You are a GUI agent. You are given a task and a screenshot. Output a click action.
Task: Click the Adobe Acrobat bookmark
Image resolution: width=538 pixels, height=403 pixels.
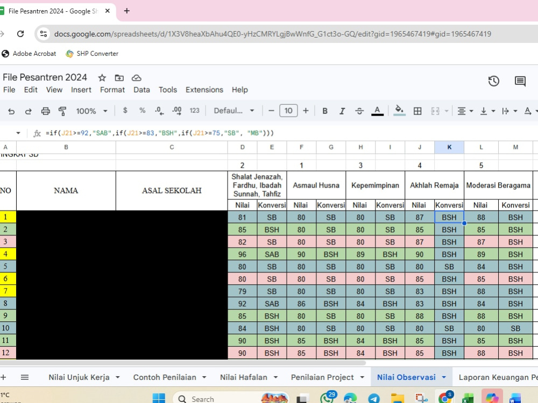(x=29, y=53)
